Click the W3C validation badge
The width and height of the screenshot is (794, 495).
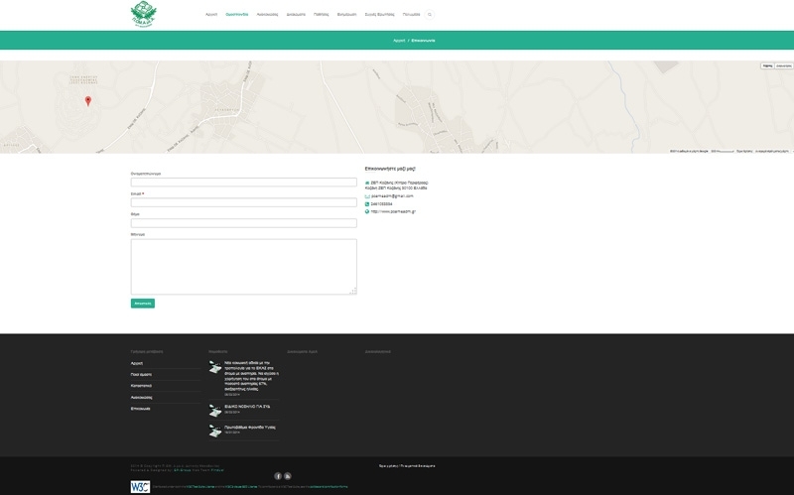(x=140, y=487)
